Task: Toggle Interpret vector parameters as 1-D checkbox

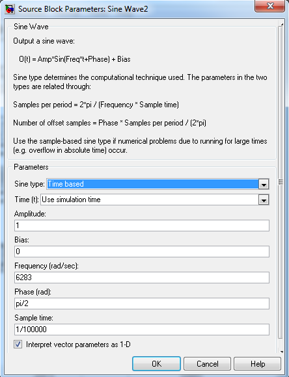Action: 18,344
